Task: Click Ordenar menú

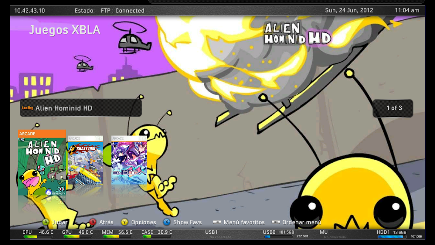Action: tap(302, 222)
